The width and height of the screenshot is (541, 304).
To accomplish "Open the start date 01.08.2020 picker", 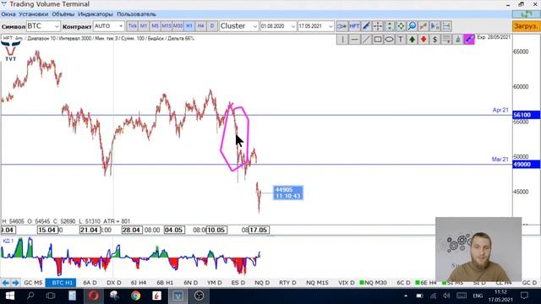I will click(x=278, y=26).
